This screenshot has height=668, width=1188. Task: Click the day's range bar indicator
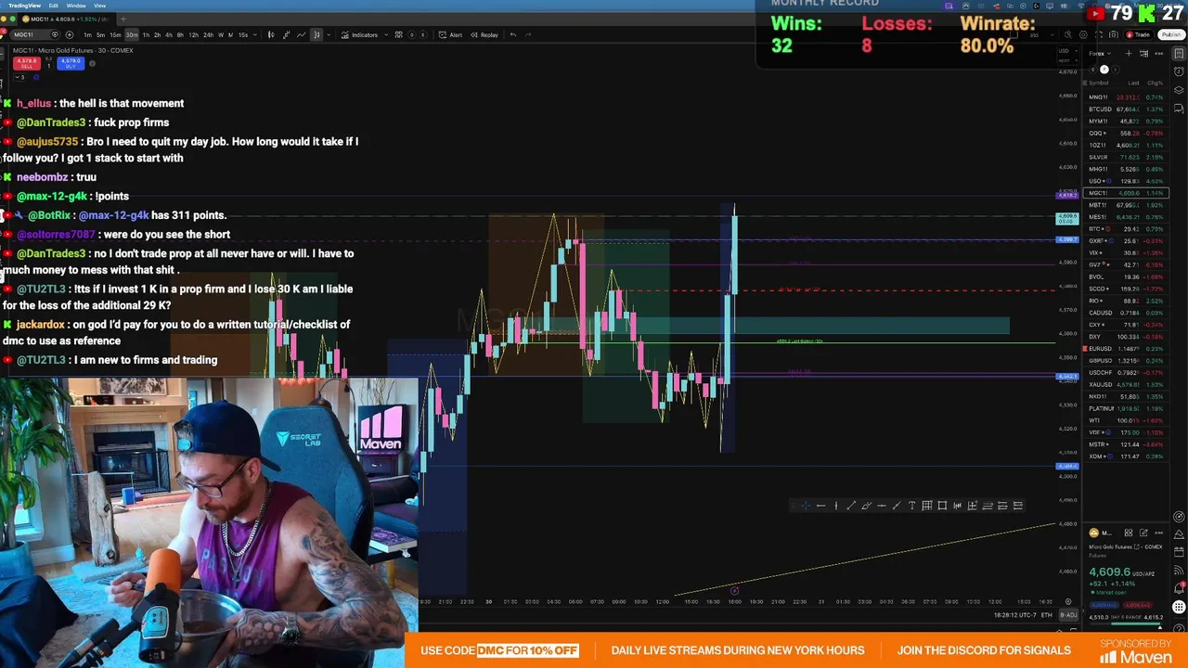click(x=1126, y=623)
